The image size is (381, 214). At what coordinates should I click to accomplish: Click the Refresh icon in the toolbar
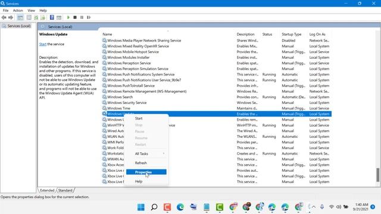[36, 17]
